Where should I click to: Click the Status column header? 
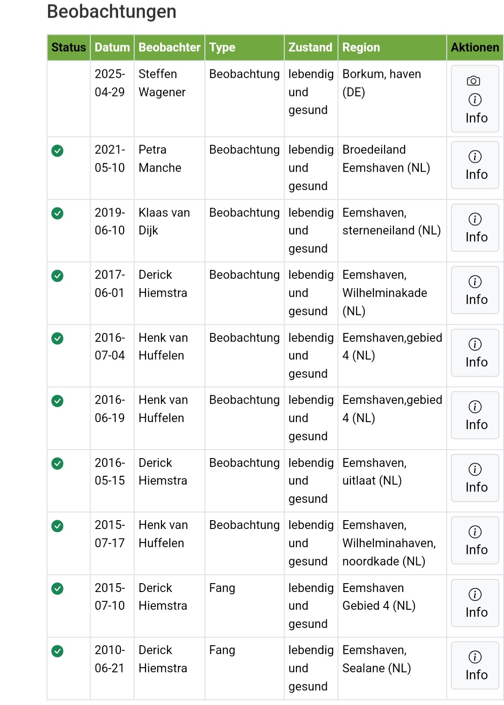[69, 47]
